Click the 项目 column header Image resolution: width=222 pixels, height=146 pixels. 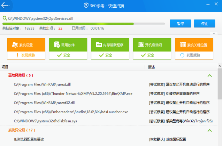[x=5, y=67]
